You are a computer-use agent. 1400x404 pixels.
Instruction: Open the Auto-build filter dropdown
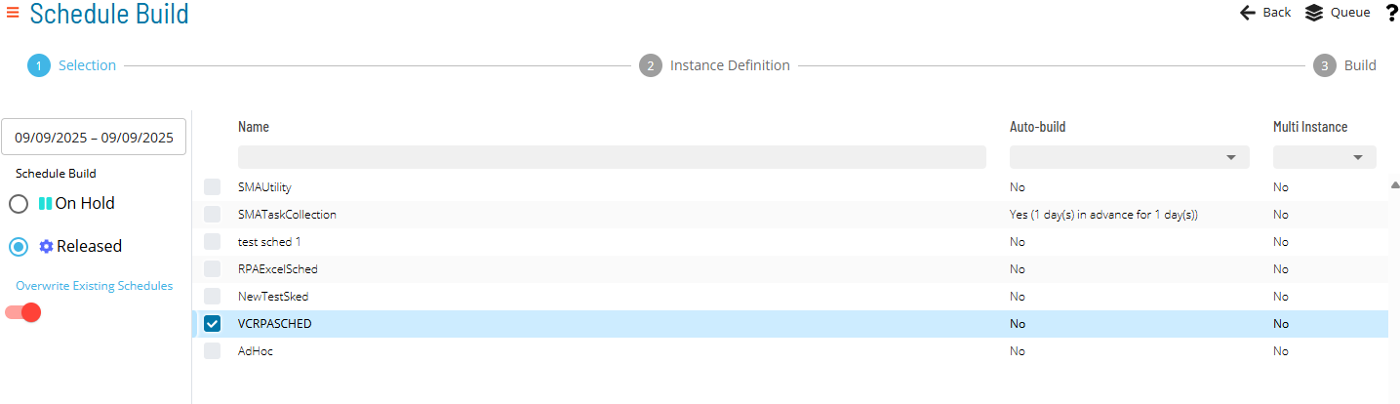tap(1130, 157)
